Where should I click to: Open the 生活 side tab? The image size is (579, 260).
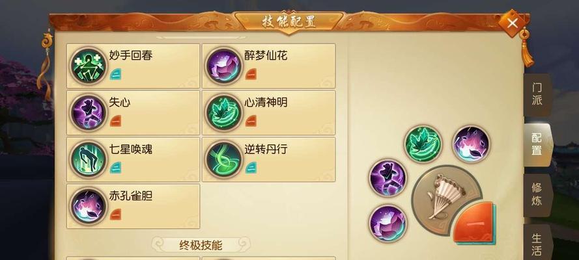click(537, 244)
